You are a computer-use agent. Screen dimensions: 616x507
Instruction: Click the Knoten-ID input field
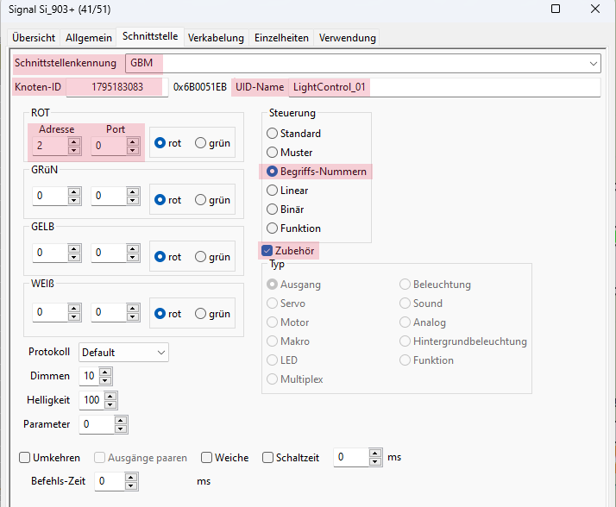pos(116,87)
